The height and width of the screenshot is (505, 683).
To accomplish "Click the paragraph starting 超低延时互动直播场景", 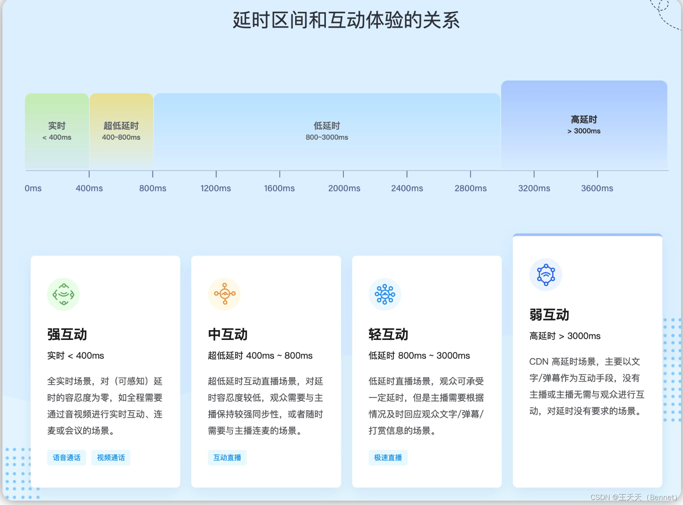I will pos(266,406).
